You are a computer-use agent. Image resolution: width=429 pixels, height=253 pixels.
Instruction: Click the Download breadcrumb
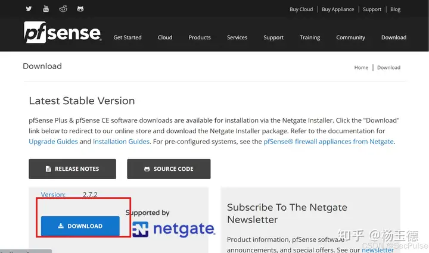point(388,67)
